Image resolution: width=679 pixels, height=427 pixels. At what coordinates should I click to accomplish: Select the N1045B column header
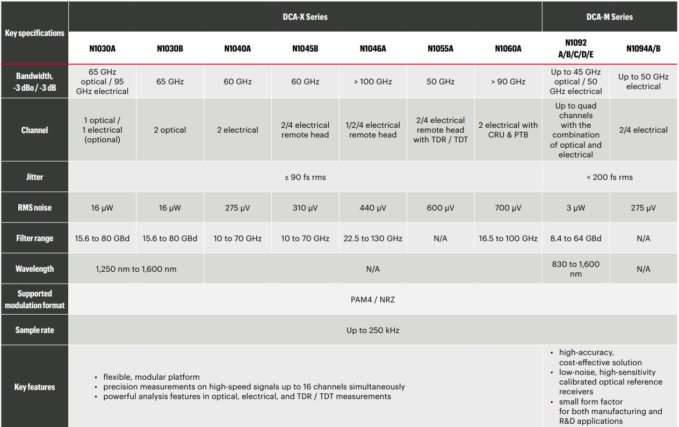305,48
